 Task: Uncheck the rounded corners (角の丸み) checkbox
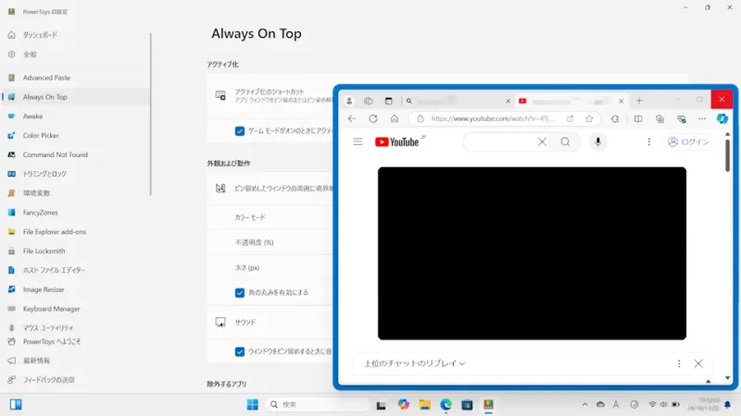[x=240, y=292]
